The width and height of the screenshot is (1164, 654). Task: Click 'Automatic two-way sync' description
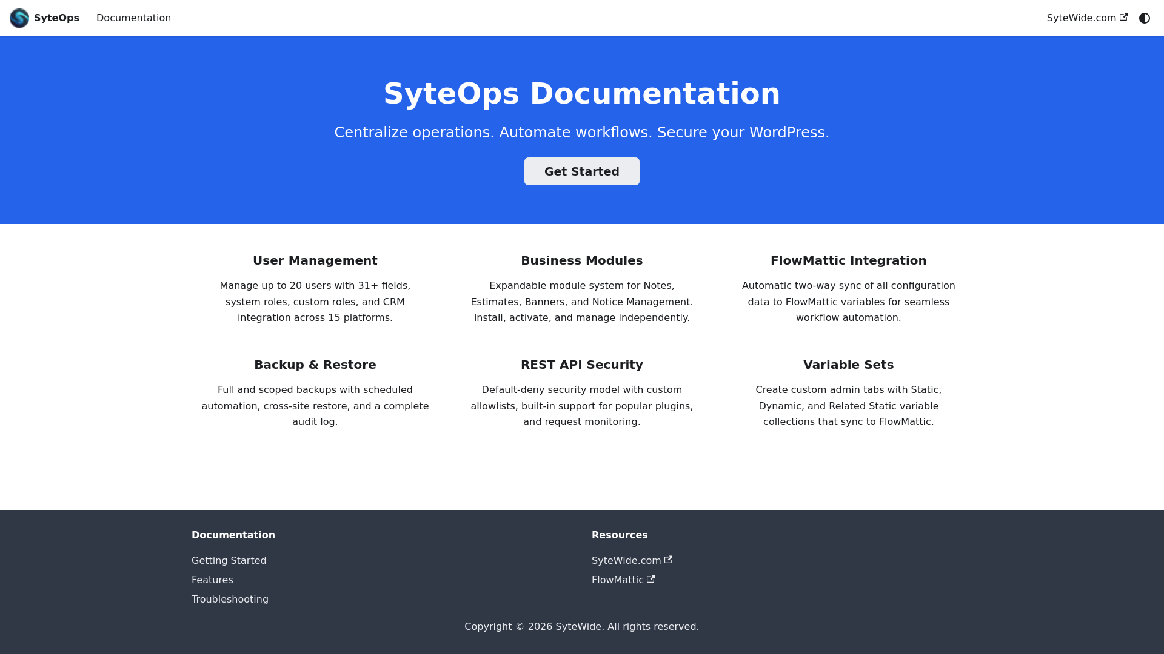849,302
